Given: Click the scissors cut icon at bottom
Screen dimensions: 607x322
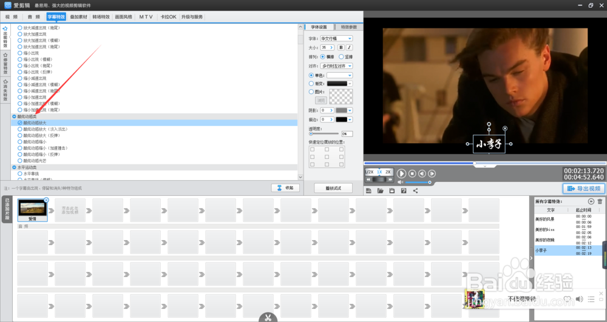Looking at the screenshot, I should [x=268, y=318].
